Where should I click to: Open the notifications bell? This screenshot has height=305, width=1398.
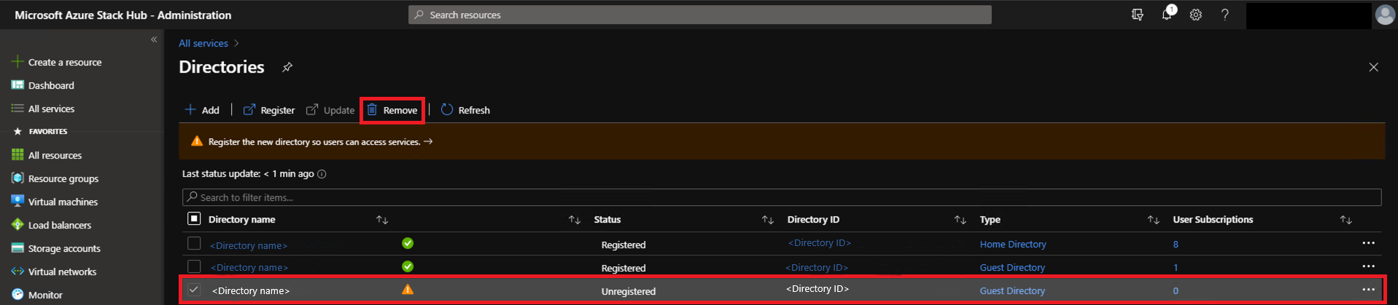pyautogui.click(x=1167, y=15)
